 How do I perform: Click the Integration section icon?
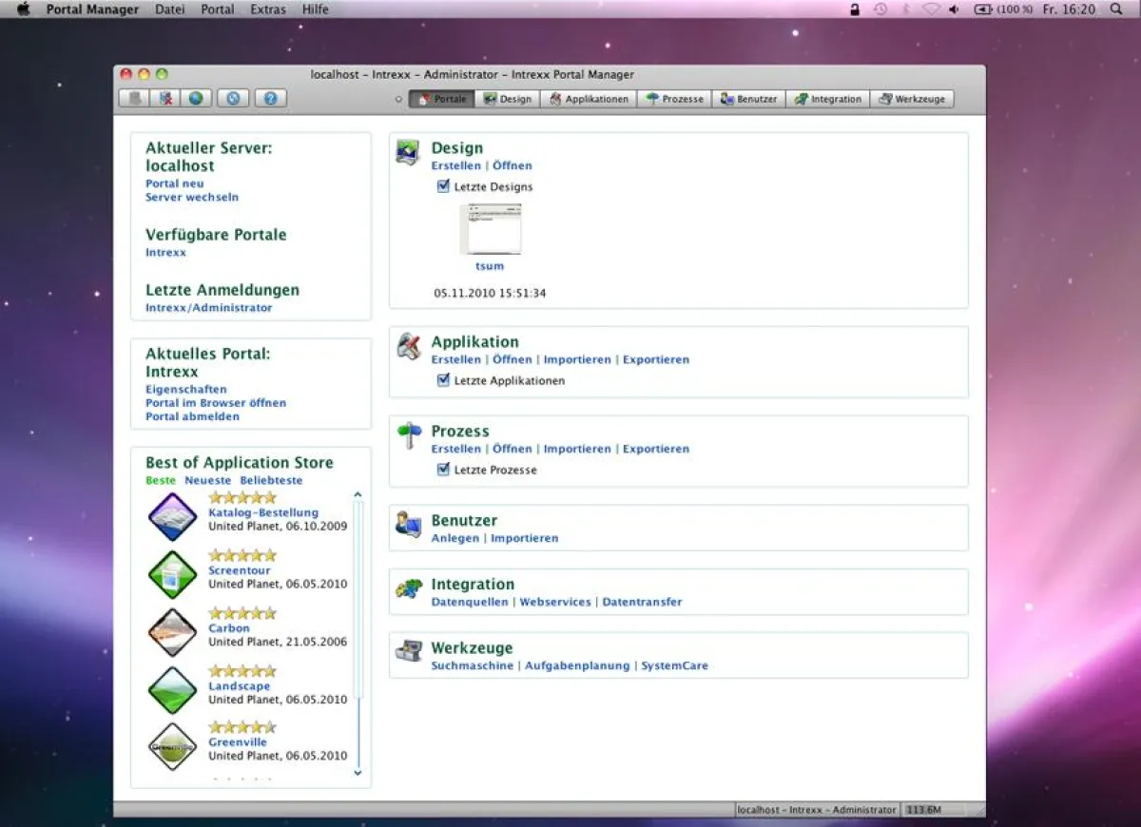[409, 589]
